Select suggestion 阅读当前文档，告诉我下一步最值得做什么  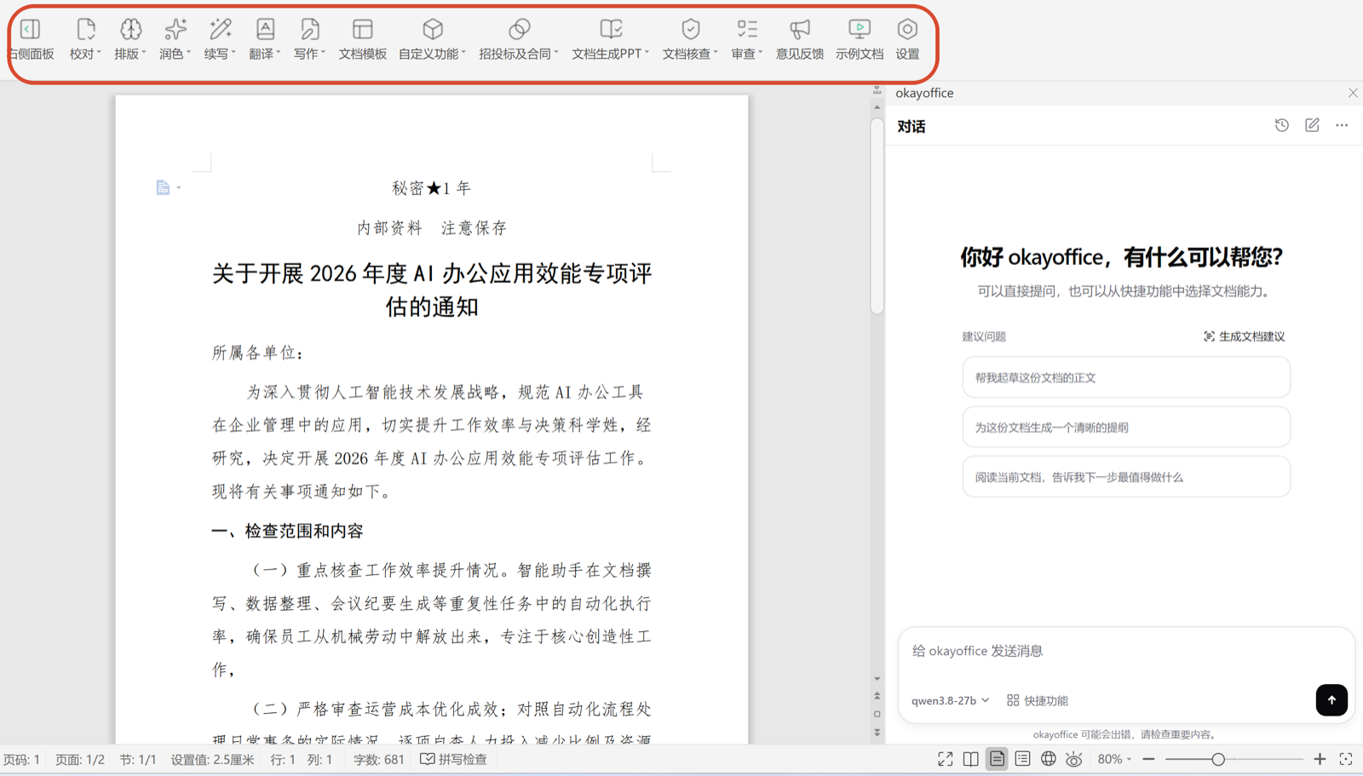tap(1126, 477)
